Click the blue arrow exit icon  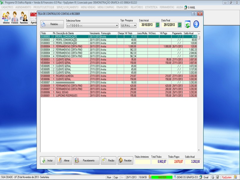tap(196, 24)
